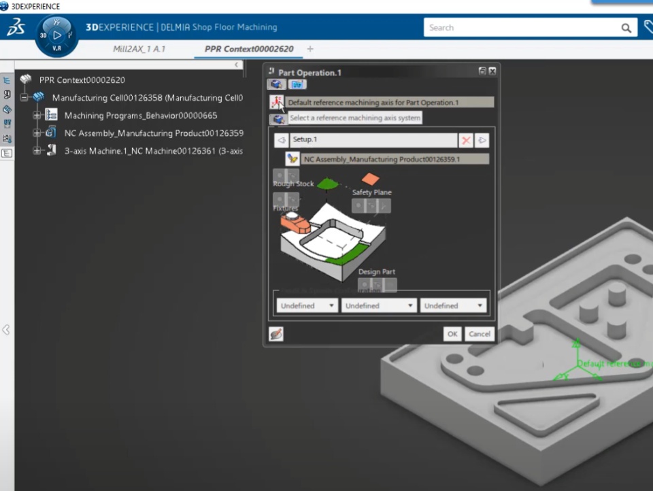The image size is (653, 491).
Task: Expand Machining Programs_Behavior00000665 node
Action: (37, 116)
